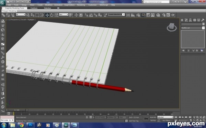Image resolution: width=206 pixels, height=128 pixels.
Task: Click the time slider 0 / 100 handle
Action: [x=17, y=110]
